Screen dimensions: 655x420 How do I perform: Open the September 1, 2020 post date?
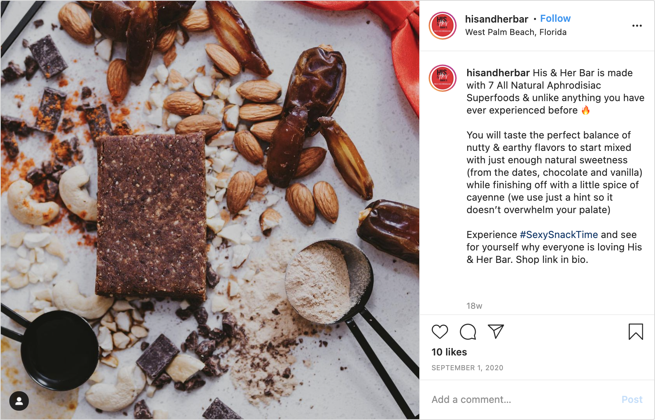click(468, 368)
